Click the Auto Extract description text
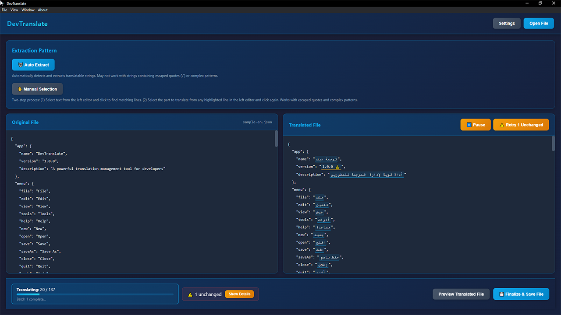This screenshot has height=315, width=561. tap(115, 76)
